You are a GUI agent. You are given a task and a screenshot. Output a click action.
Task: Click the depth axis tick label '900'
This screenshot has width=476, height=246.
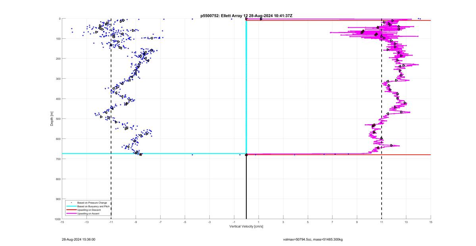[x=58, y=199]
